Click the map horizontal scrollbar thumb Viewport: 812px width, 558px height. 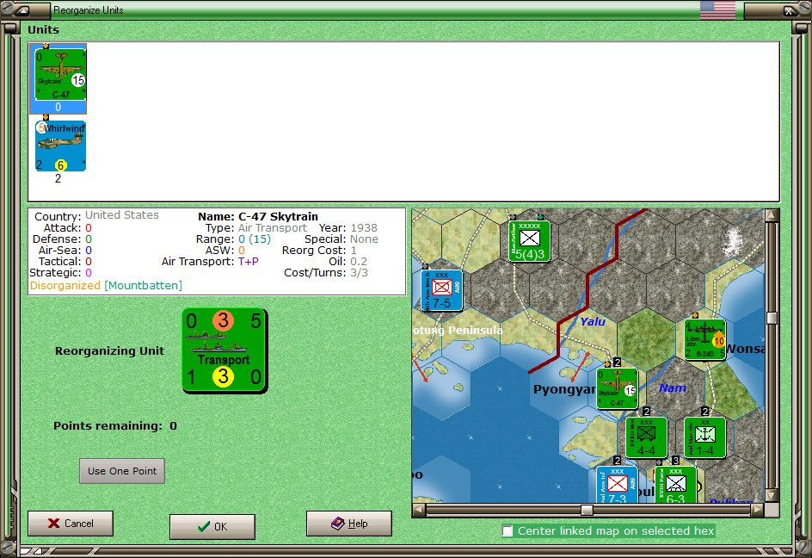[x=587, y=511]
